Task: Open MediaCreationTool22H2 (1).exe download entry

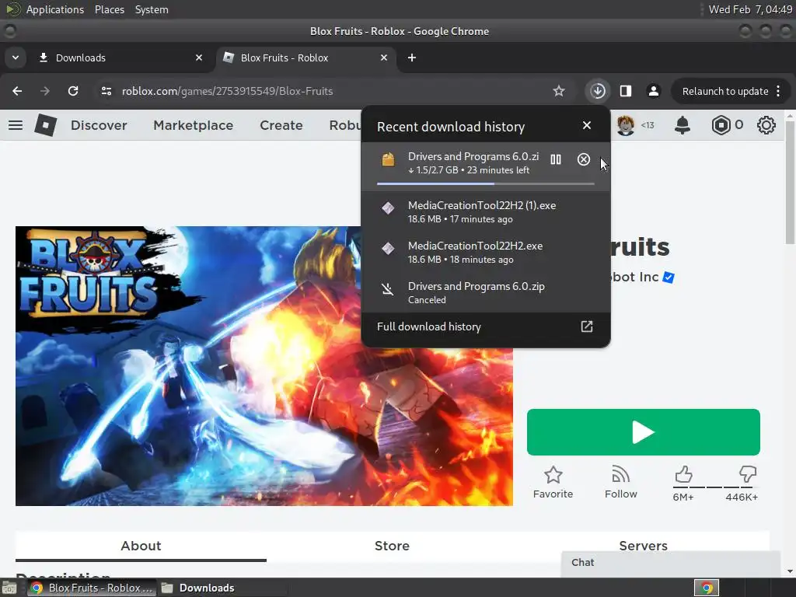Action: tap(485, 211)
